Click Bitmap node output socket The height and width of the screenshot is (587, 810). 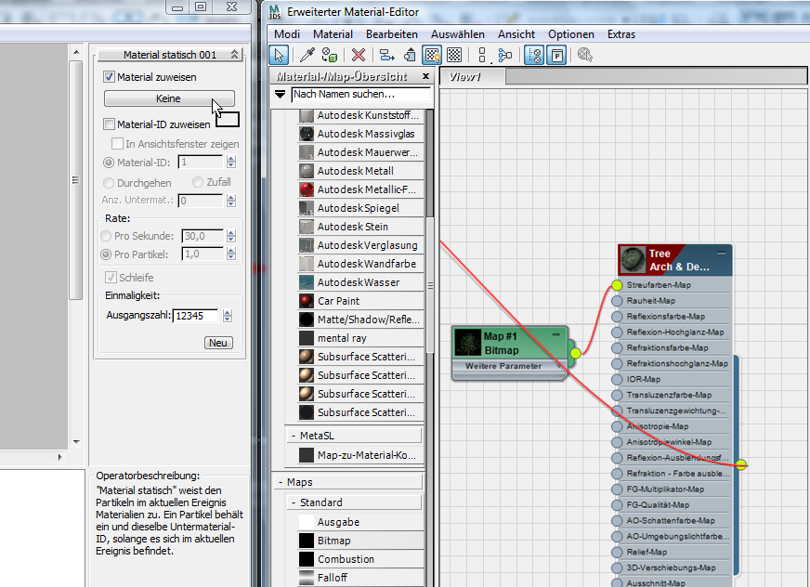pos(576,354)
